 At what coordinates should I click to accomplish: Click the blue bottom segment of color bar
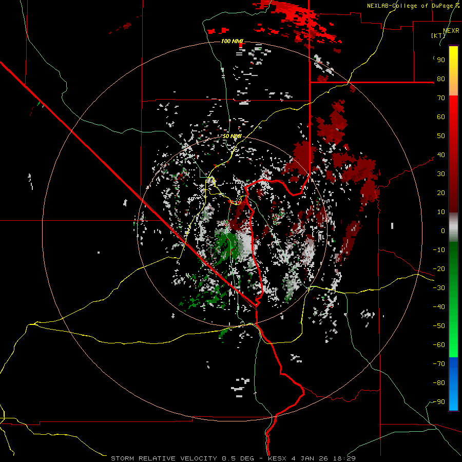(x=453, y=383)
